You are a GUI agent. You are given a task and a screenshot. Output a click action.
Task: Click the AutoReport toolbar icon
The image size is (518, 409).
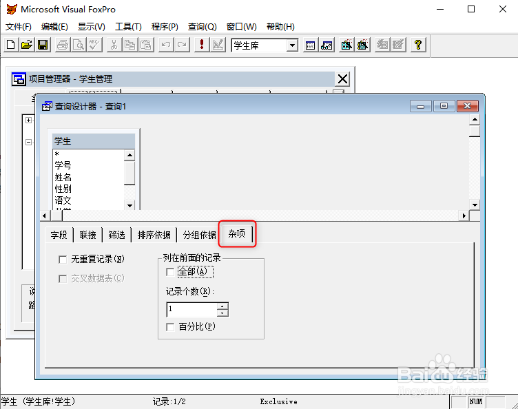pos(398,45)
